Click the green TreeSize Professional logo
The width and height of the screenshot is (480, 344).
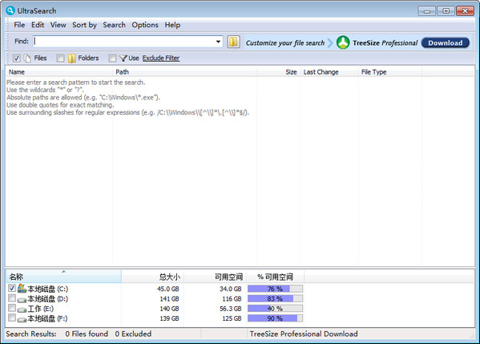[x=343, y=42]
